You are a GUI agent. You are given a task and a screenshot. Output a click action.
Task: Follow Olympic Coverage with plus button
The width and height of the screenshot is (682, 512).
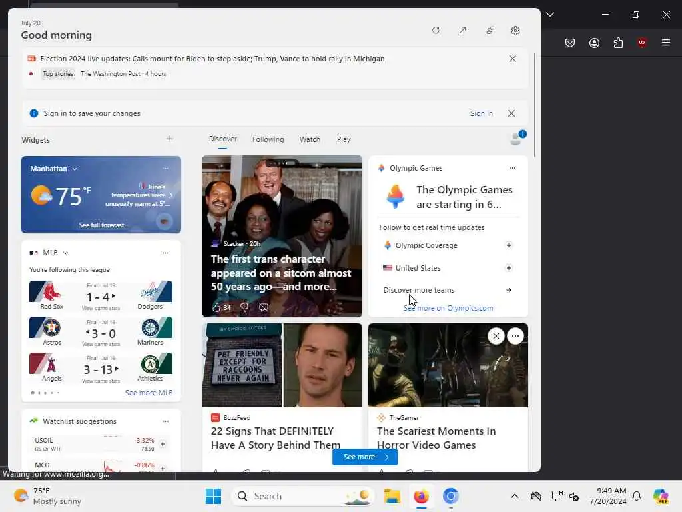tap(508, 245)
